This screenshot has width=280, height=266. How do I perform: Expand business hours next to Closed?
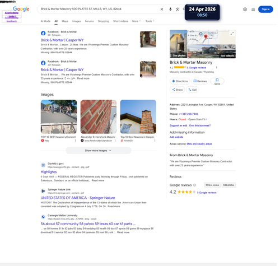(206, 119)
